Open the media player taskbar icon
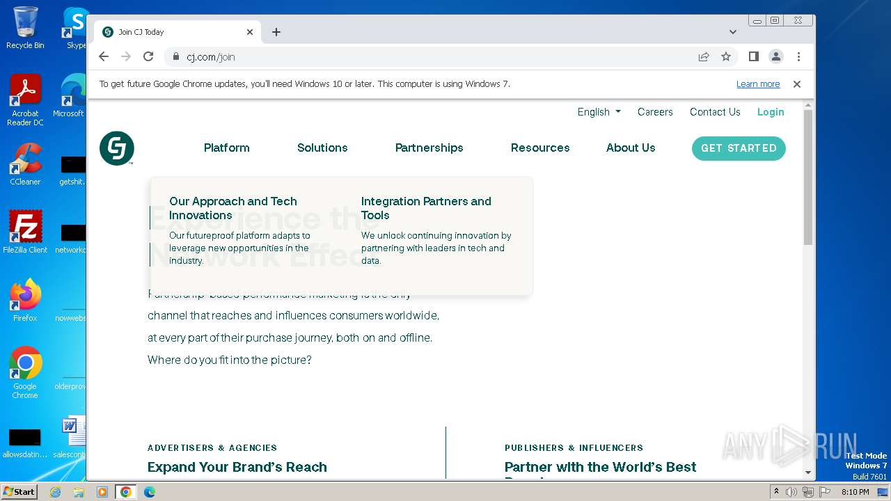Image resolution: width=891 pixels, height=501 pixels. 102,492
